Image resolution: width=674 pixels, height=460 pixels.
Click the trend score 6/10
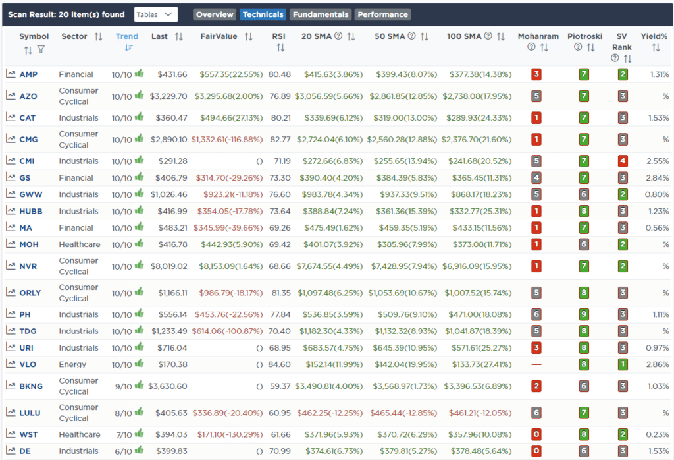click(123, 451)
